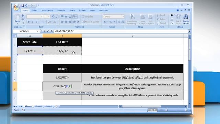This screenshot has height=124, width=220.
Task: Switch to the Sheet2 worksheet tab
Action: 38,106
